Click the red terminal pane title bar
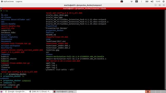 coord(84,9)
